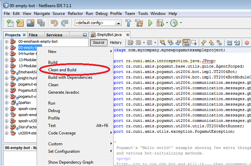
Task: Click Toggle Bookmark editor icon
Action: tap(219, 43)
